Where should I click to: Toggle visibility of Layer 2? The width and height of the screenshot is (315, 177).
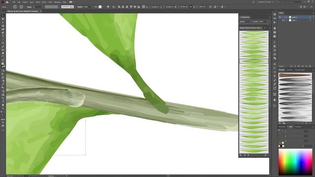280,17
